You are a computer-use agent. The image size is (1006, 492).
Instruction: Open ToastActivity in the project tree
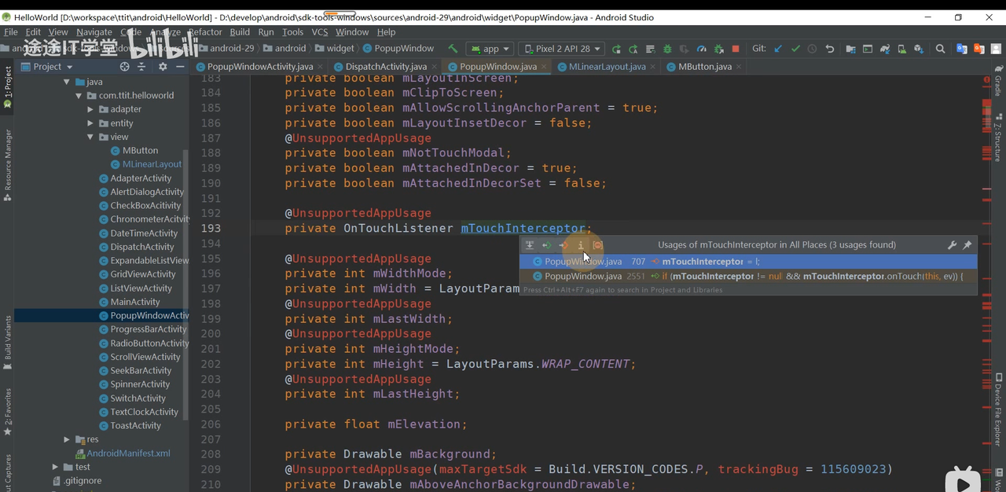[135, 426]
